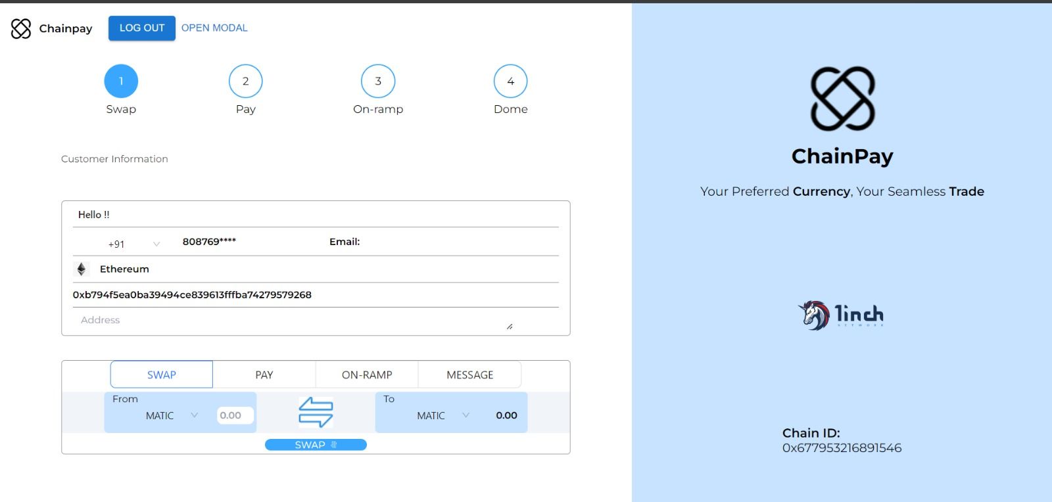
Task: Click the Address field resize handle
Action: (510, 326)
